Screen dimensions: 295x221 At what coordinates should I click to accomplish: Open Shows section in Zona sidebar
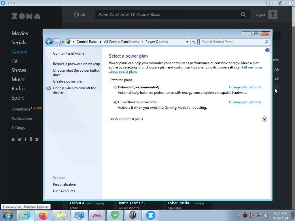click(19, 70)
